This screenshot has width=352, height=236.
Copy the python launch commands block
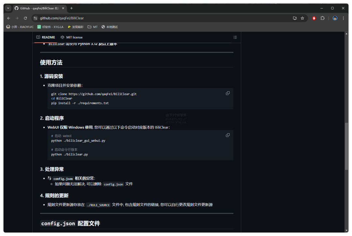point(227,135)
